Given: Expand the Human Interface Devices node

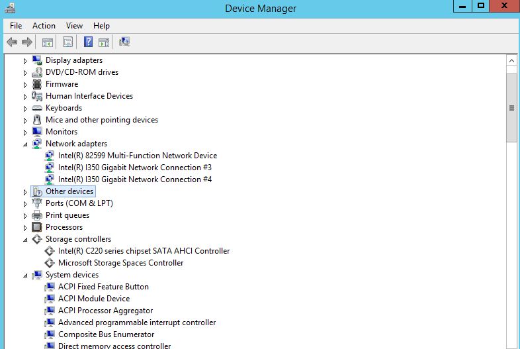Looking at the screenshot, I should pos(25,97).
